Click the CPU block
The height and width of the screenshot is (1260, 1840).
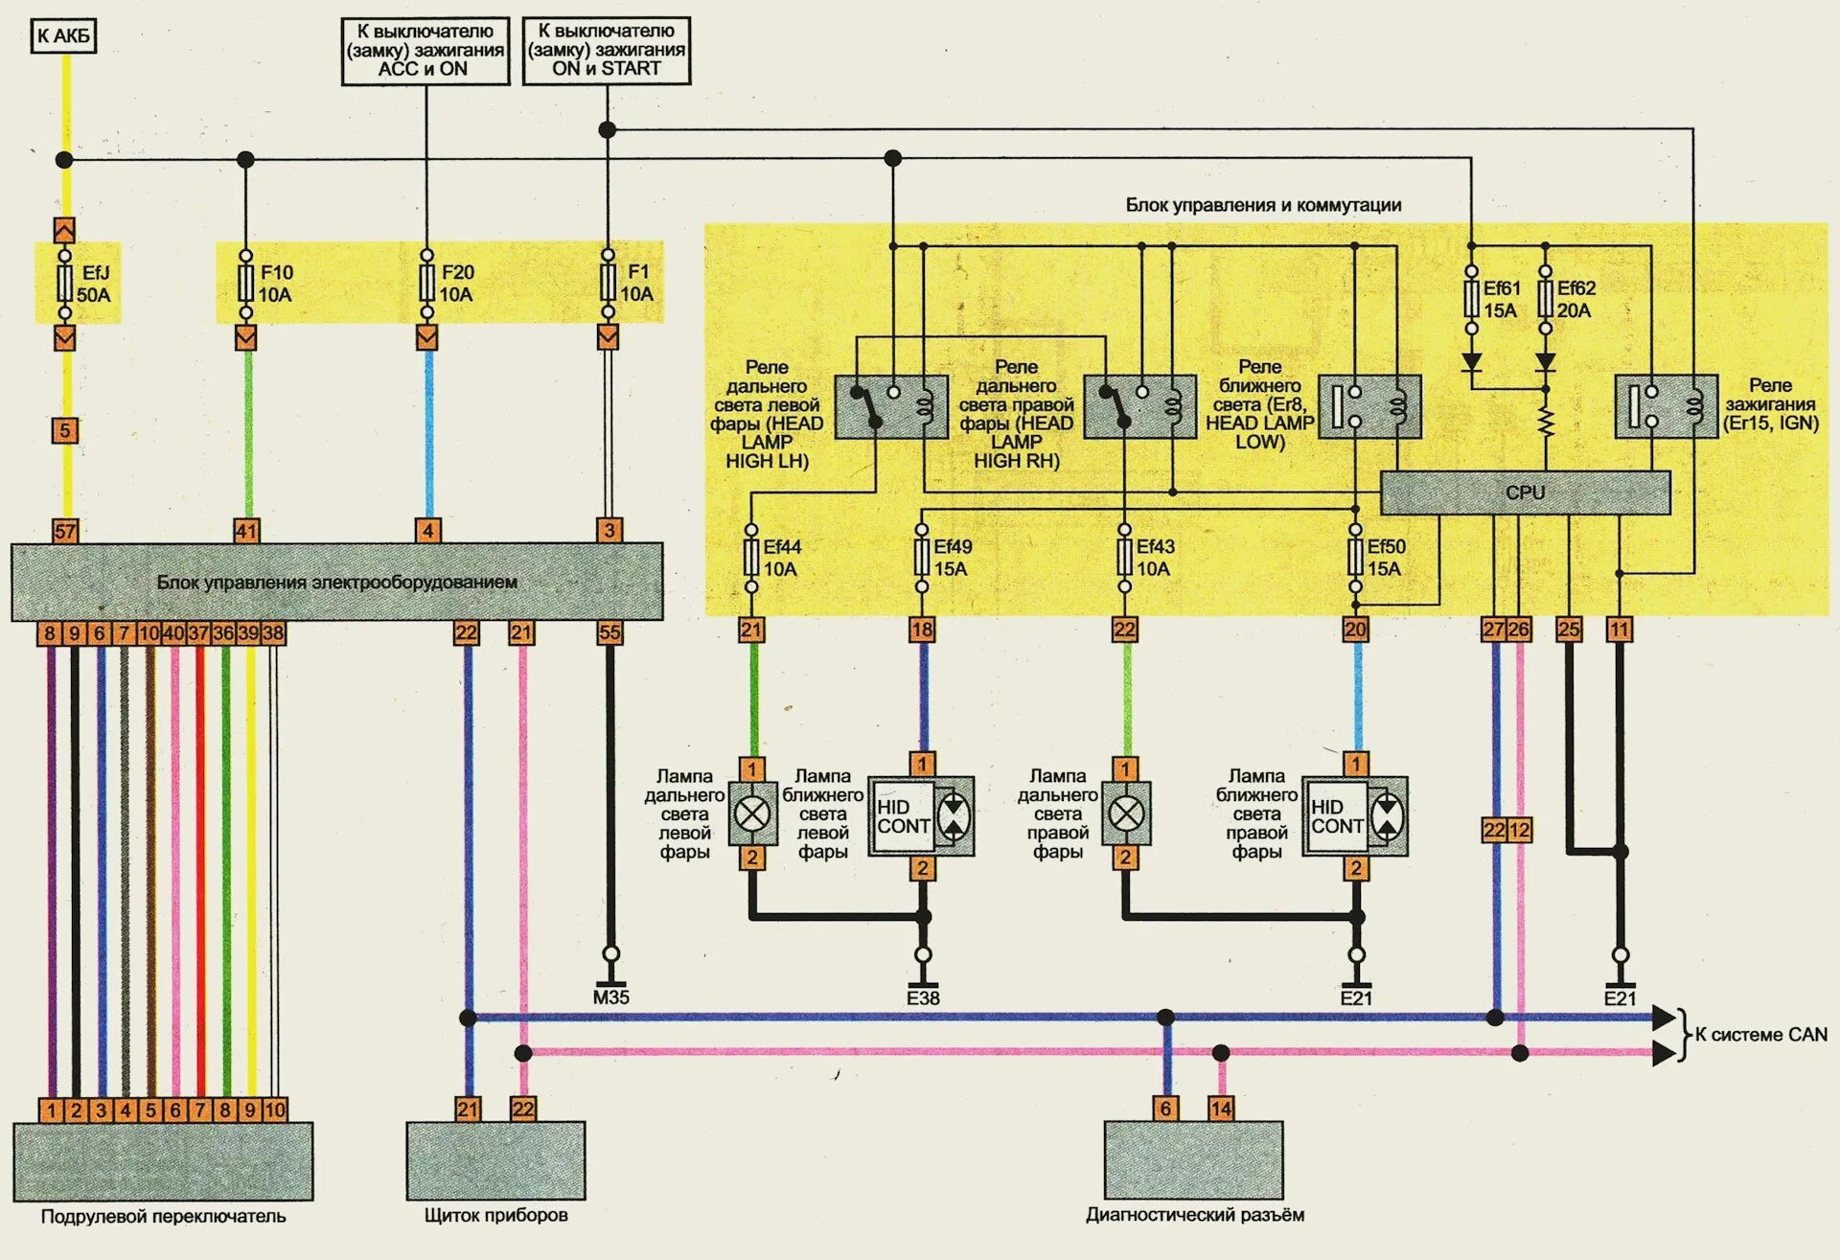(x=1525, y=493)
